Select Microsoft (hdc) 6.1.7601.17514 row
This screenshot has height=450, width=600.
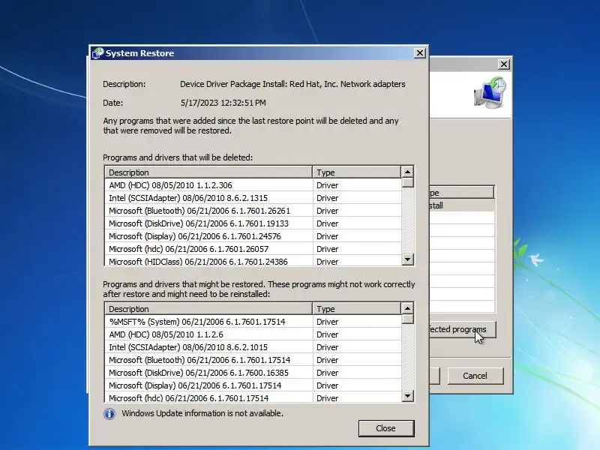pyautogui.click(x=253, y=397)
